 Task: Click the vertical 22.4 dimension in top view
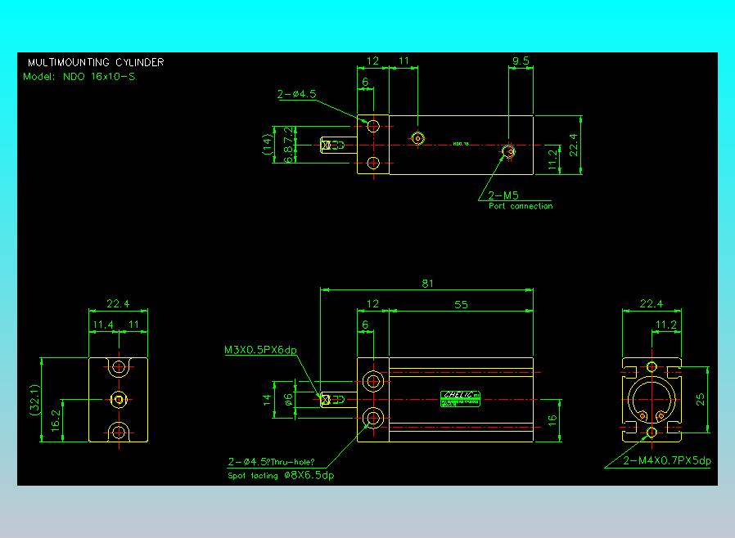point(573,145)
